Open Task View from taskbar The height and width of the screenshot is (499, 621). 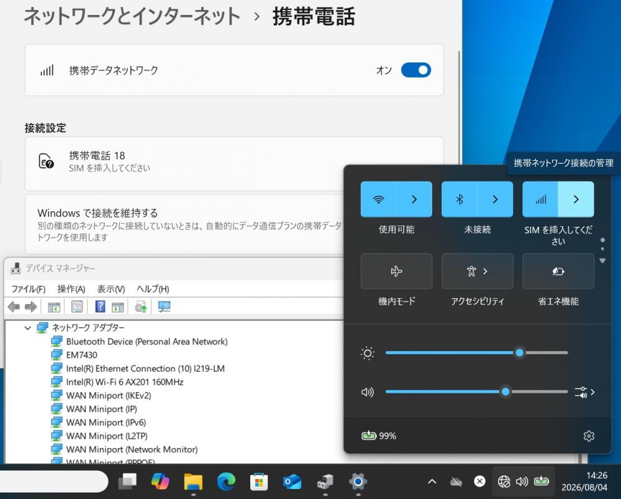click(x=127, y=481)
